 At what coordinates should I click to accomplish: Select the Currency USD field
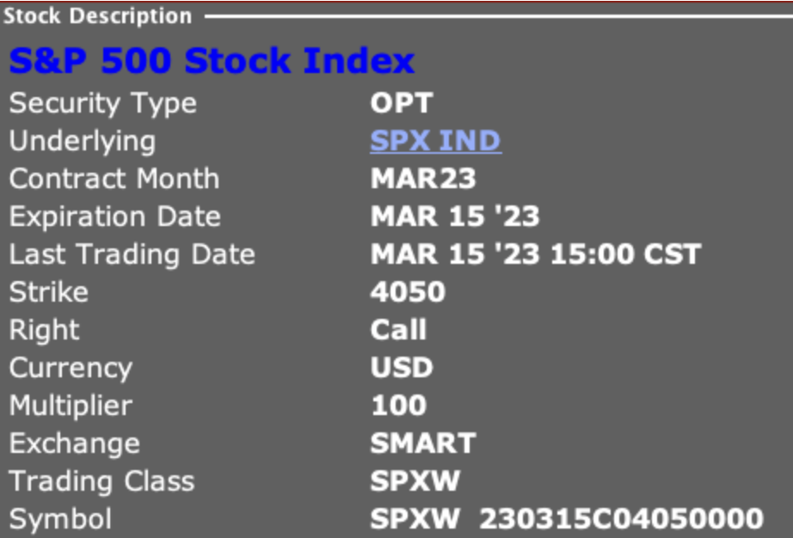(x=400, y=367)
